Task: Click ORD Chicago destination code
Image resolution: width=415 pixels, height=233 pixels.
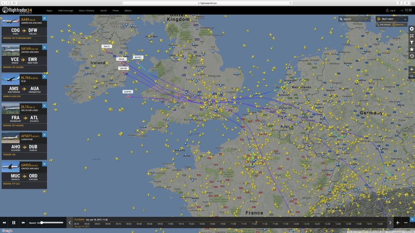Action: pos(33,176)
